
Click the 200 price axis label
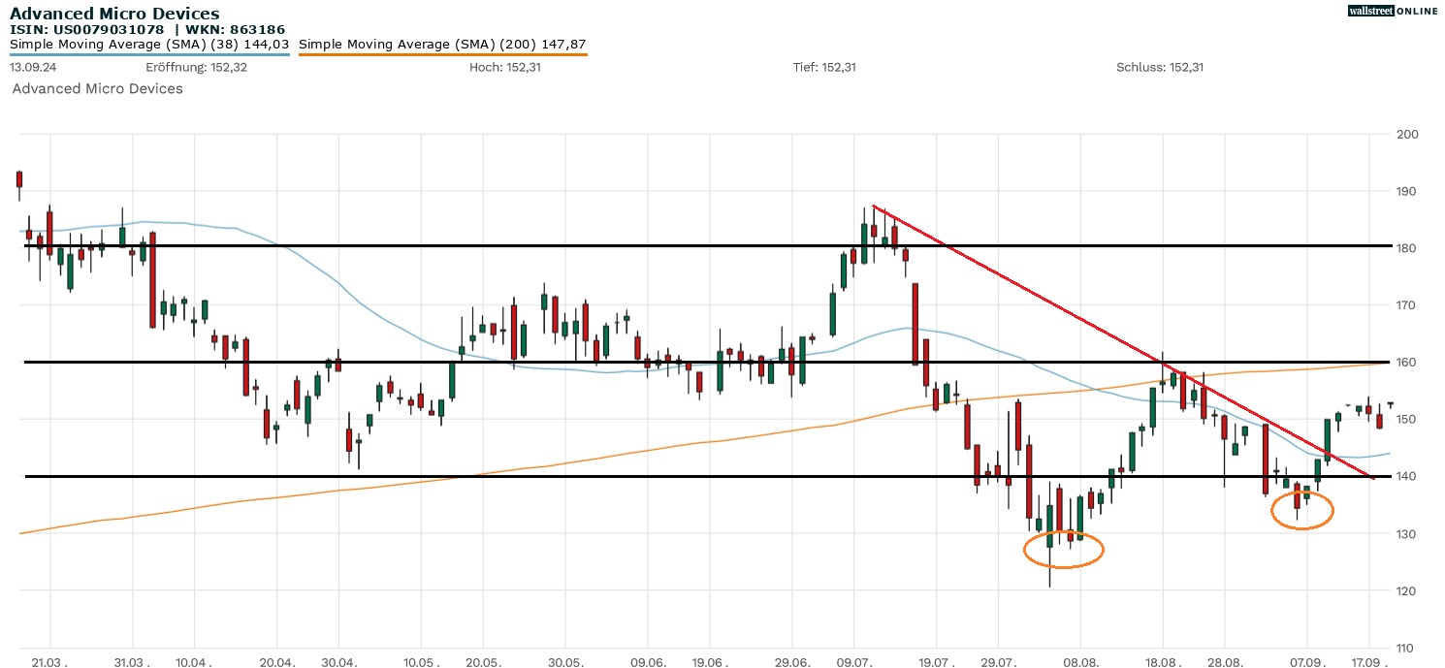point(1407,134)
